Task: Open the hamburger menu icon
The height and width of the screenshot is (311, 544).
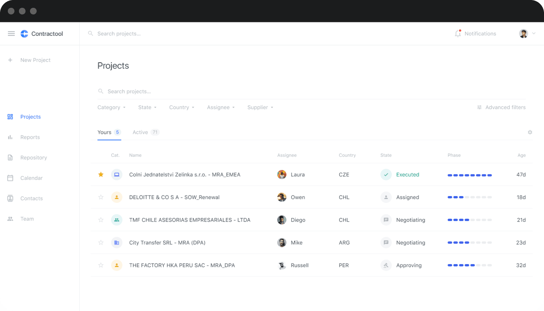Action: [x=11, y=33]
